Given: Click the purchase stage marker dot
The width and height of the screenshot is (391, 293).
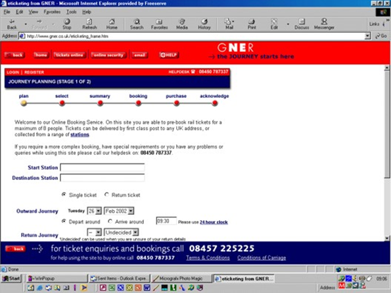Looking at the screenshot, I should (x=177, y=102).
